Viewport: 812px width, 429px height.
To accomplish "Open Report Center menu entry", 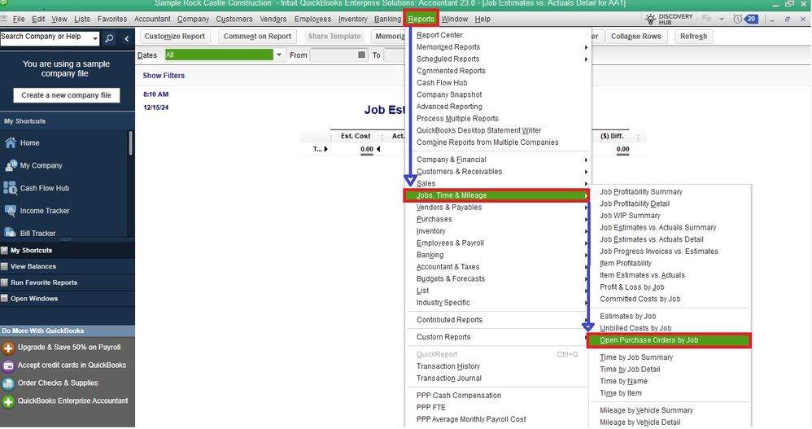I will [439, 35].
